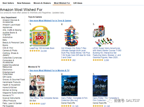Viewport: 144px width, 107px height.
Task: Choose Grocery & Gourmet Food department
Action: pyautogui.click(x=14, y=79)
